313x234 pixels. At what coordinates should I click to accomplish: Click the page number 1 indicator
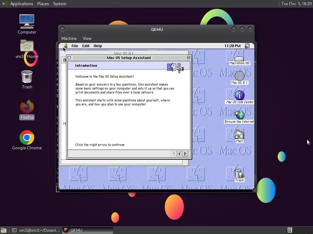179,154
